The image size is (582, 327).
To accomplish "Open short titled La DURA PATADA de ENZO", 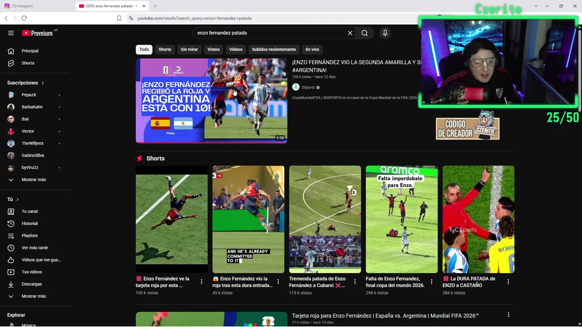I will point(469,282).
